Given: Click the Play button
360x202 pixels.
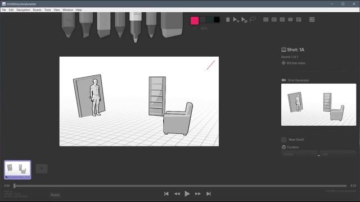Looking at the screenshot, I should pos(187,194).
